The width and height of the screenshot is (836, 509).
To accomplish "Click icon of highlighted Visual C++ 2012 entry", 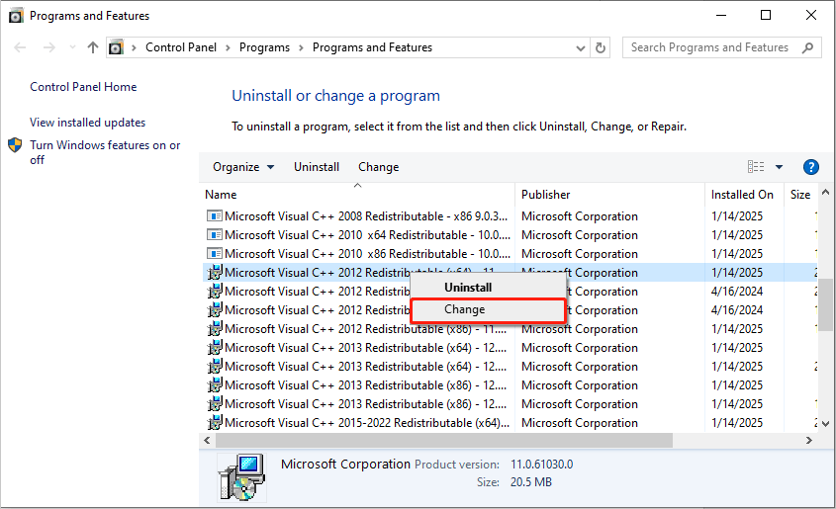I will pyautogui.click(x=215, y=273).
